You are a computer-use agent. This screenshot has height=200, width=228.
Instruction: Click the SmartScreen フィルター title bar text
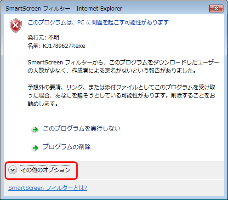pyautogui.click(x=38, y=9)
